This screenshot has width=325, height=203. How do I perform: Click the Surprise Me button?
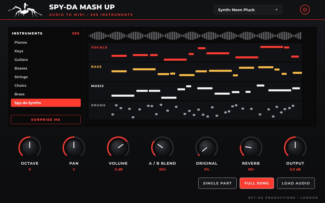(46, 120)
